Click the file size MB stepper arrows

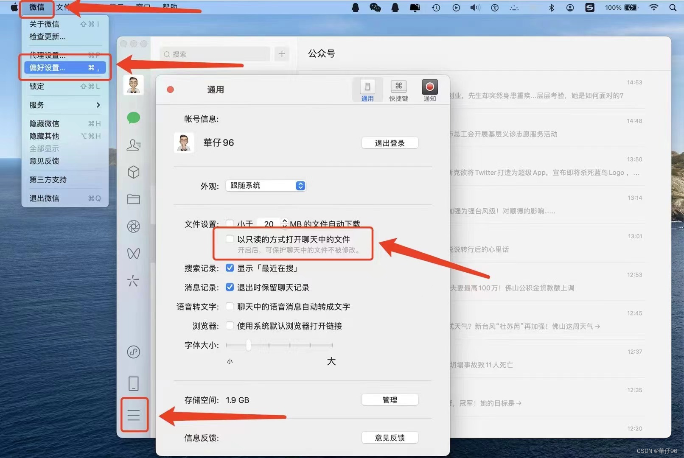(285, 223)
